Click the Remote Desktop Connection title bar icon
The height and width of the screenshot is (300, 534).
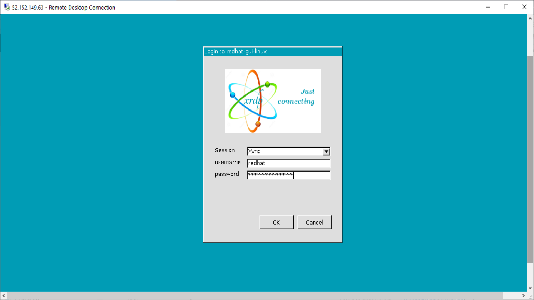[x=7, y=7]
